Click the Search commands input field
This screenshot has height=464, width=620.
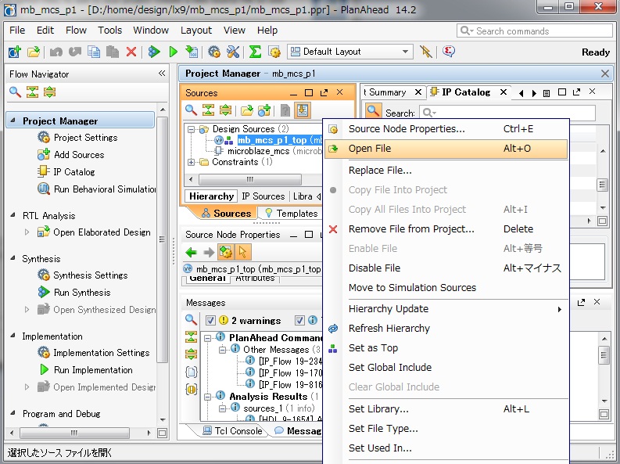click(535, 31)
